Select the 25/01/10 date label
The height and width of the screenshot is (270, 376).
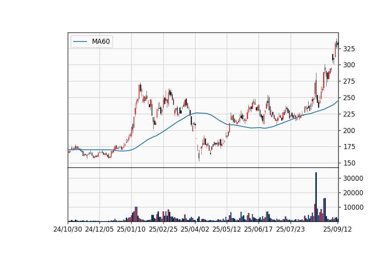click(x=131, y=229)
